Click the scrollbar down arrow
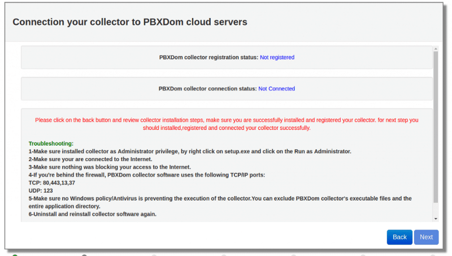This screenshot has height=256, width=452. [436, 219]
